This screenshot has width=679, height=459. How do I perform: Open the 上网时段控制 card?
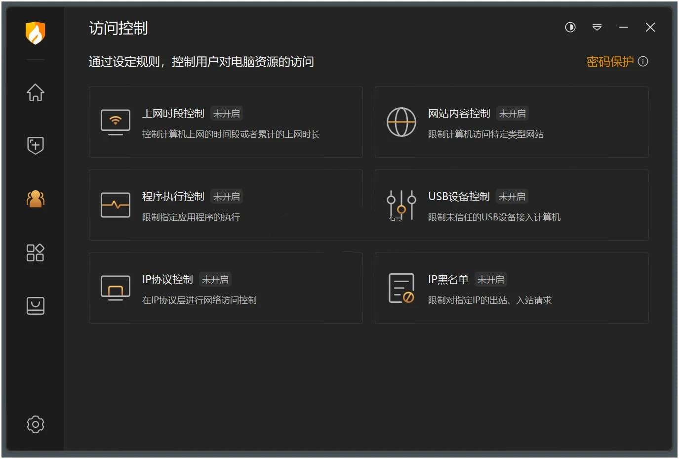click(x=226, y=122)
